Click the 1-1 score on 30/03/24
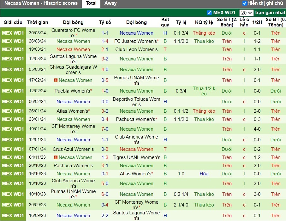286x221 pixels. click(x=105, y=33)
